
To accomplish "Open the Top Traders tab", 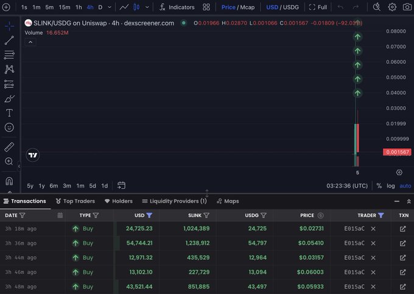I will click(75, 201).
